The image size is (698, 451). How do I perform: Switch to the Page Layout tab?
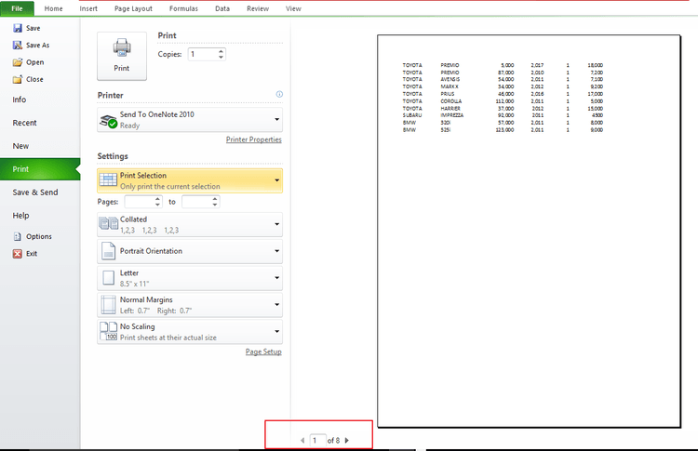133,8
